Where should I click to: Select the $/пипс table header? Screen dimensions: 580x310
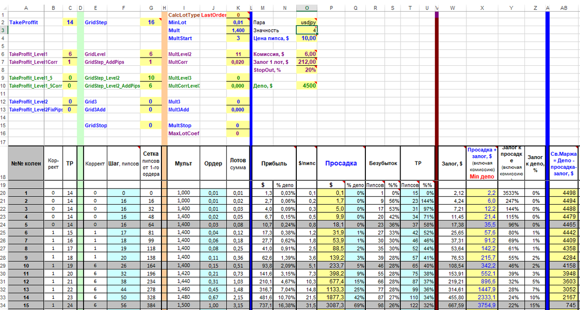click(307, 163)
